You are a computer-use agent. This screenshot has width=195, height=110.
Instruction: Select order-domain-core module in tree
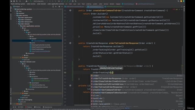pyautogui.click(x=28, y=62)
